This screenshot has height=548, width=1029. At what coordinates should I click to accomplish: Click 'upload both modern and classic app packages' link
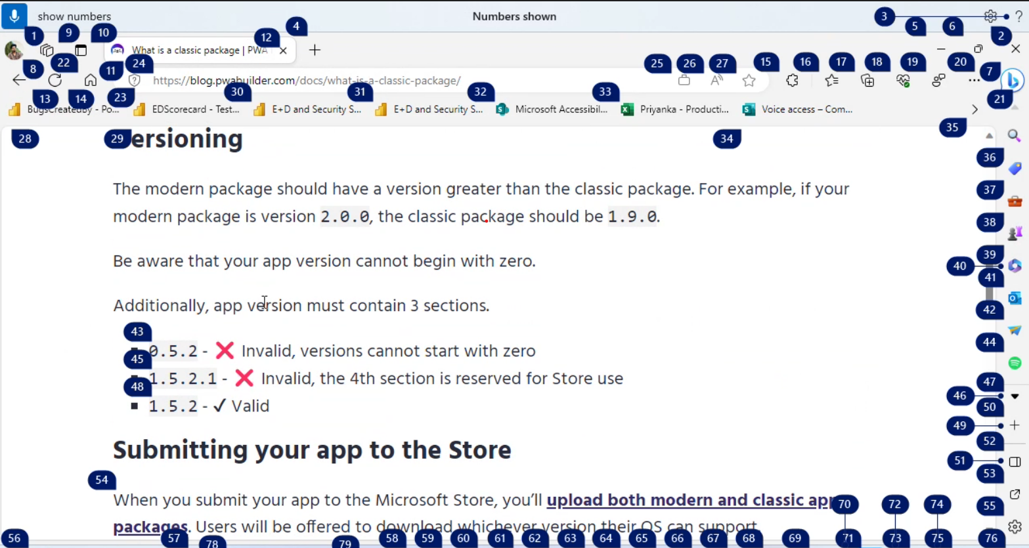tap(657, 500)
